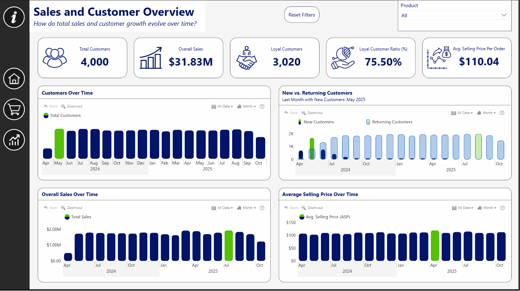Open the shopping cart page icon
This screenshot has width=520, height=291.
[14, 109]
